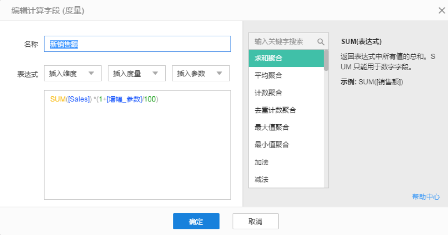
Task: Click the function list scrollbar thumb
Action: (x=326, y=60)
